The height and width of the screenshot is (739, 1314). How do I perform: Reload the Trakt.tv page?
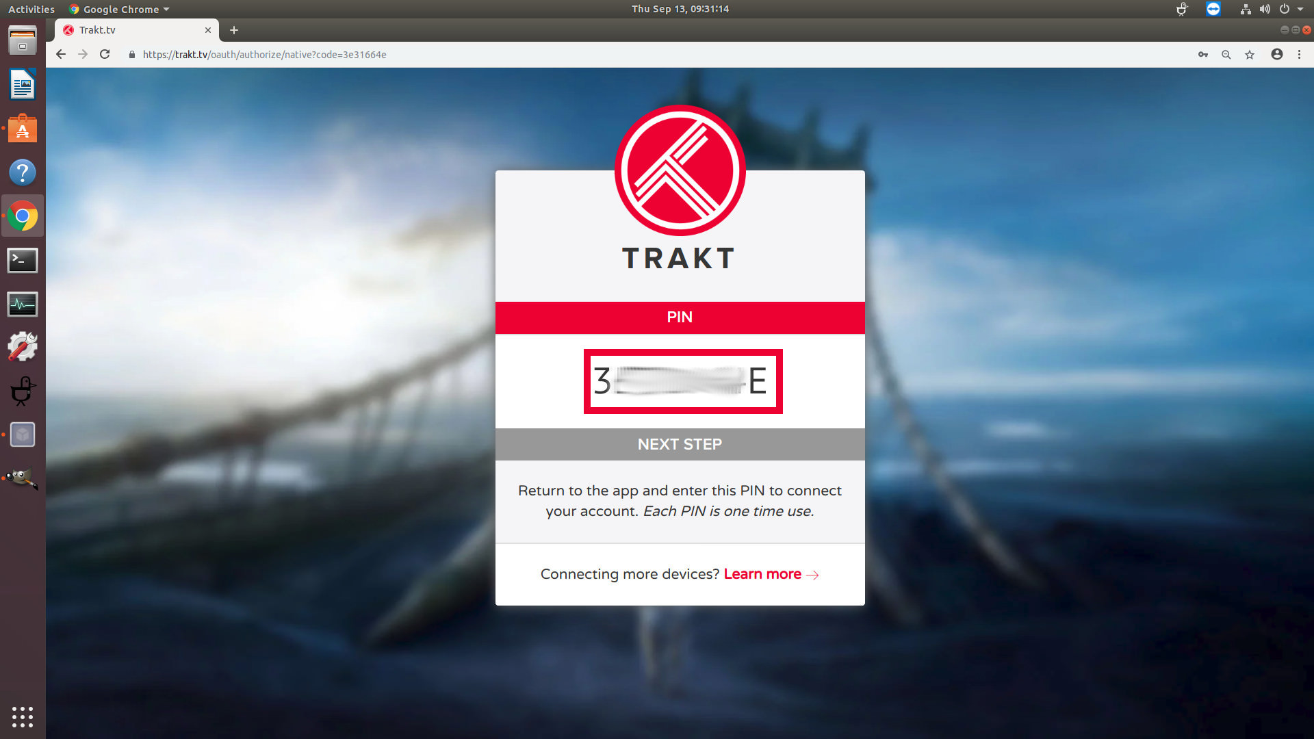105,55
